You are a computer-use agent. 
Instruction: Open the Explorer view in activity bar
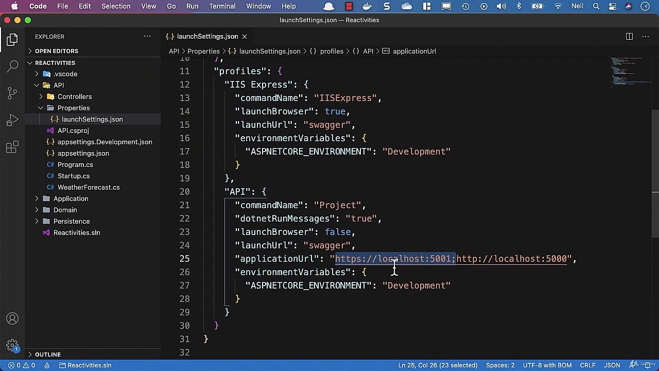coord(12,40)
